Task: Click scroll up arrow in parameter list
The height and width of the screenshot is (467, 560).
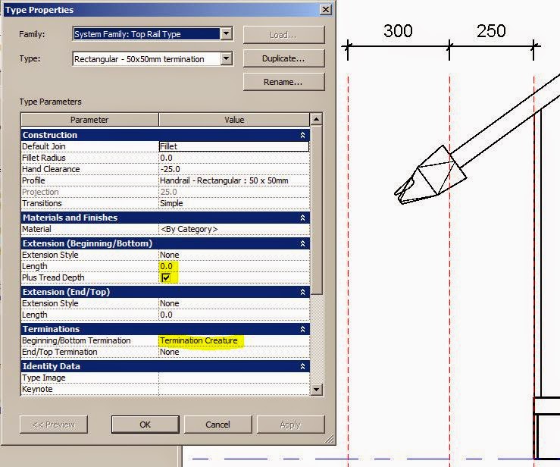Action: [x=317, y=119]
